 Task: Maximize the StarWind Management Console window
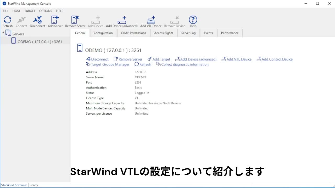317,4
